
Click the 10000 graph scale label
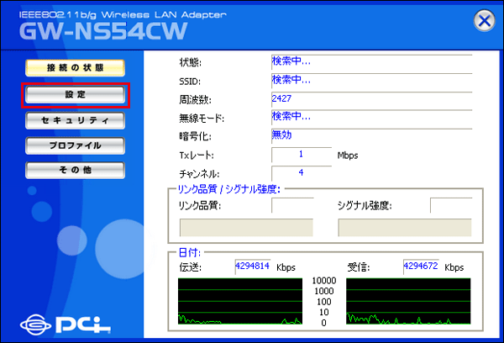click(x=324, y=281)
